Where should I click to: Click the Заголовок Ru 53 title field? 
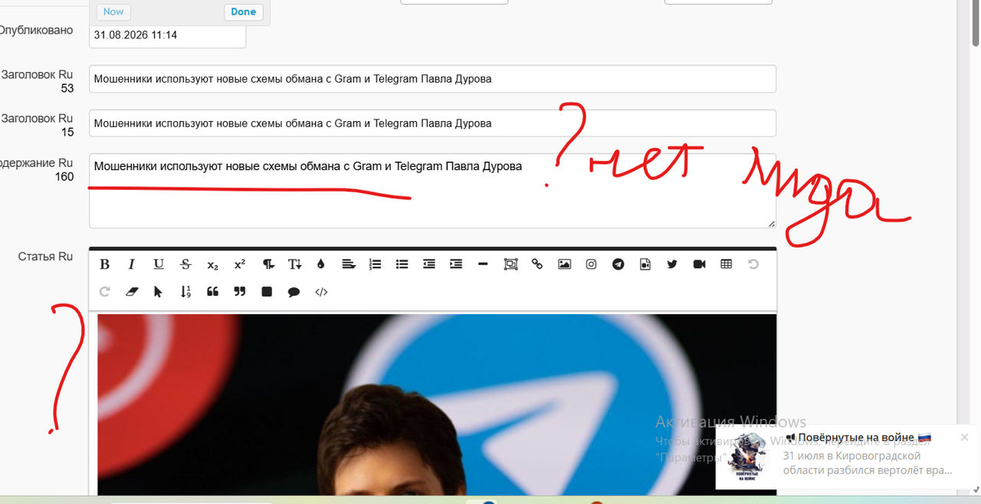click(432, 79)
